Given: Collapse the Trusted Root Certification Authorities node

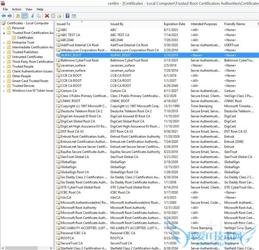Looking at the screenshot, I should [x=3, y=33].
